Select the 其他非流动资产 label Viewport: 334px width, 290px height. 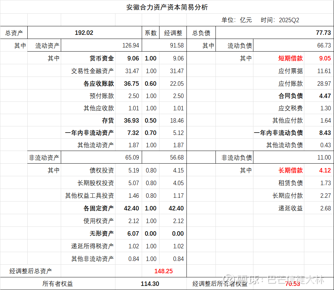[93, 259]
